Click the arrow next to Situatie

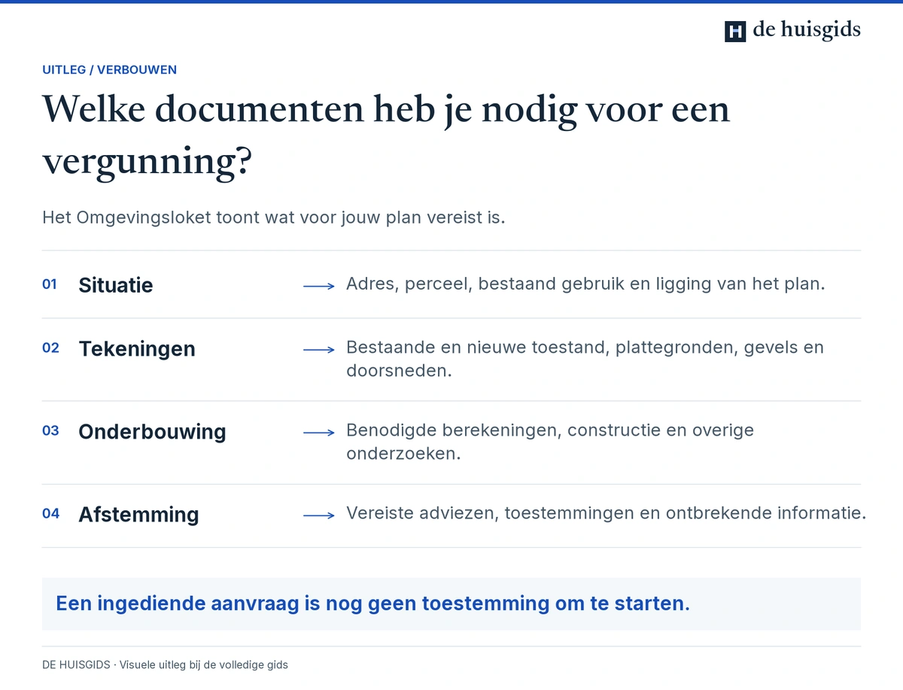point(319,286)
